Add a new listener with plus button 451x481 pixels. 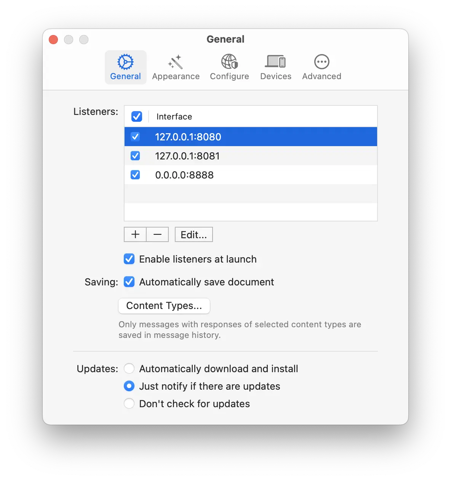click(135, 234)
